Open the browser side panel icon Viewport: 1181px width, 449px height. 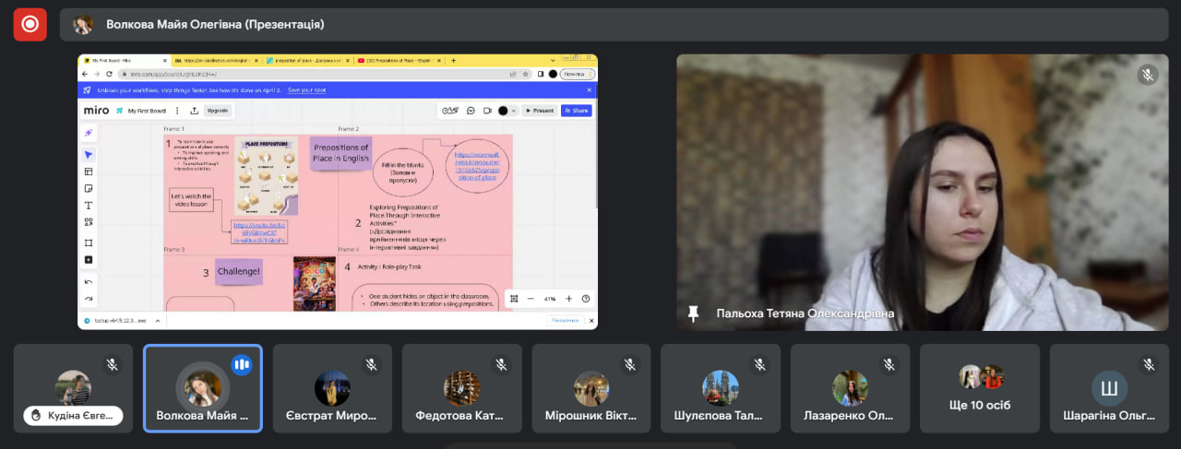pos(541,74)
